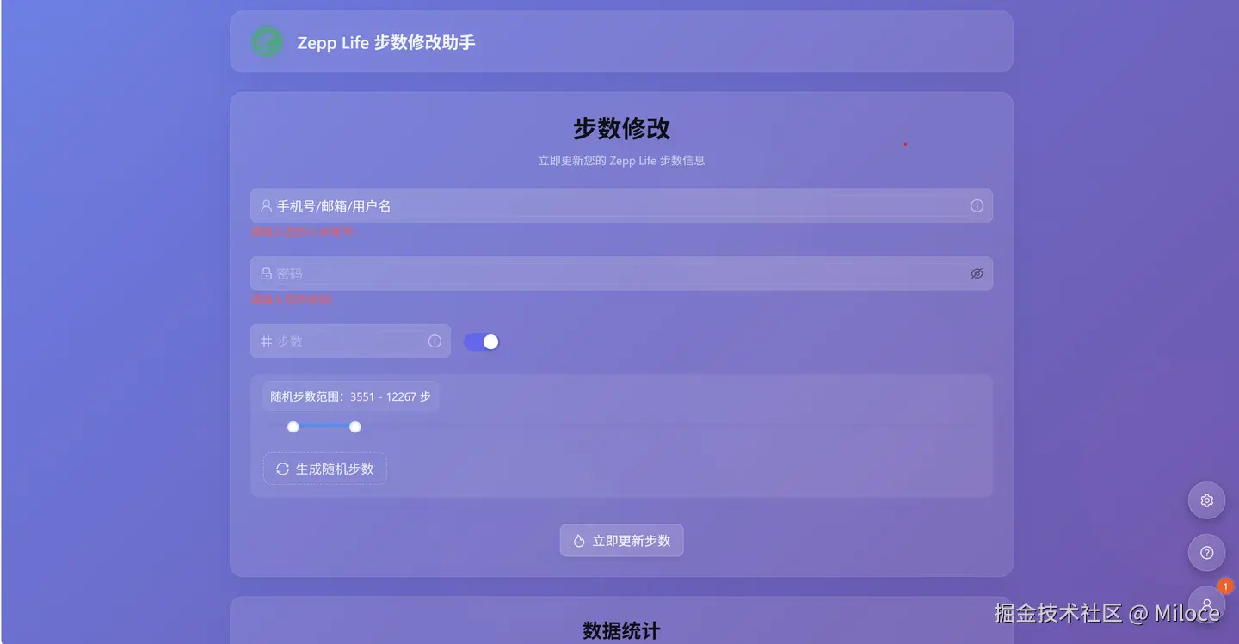Toggle password visibility eye icon

coord(977,273)
